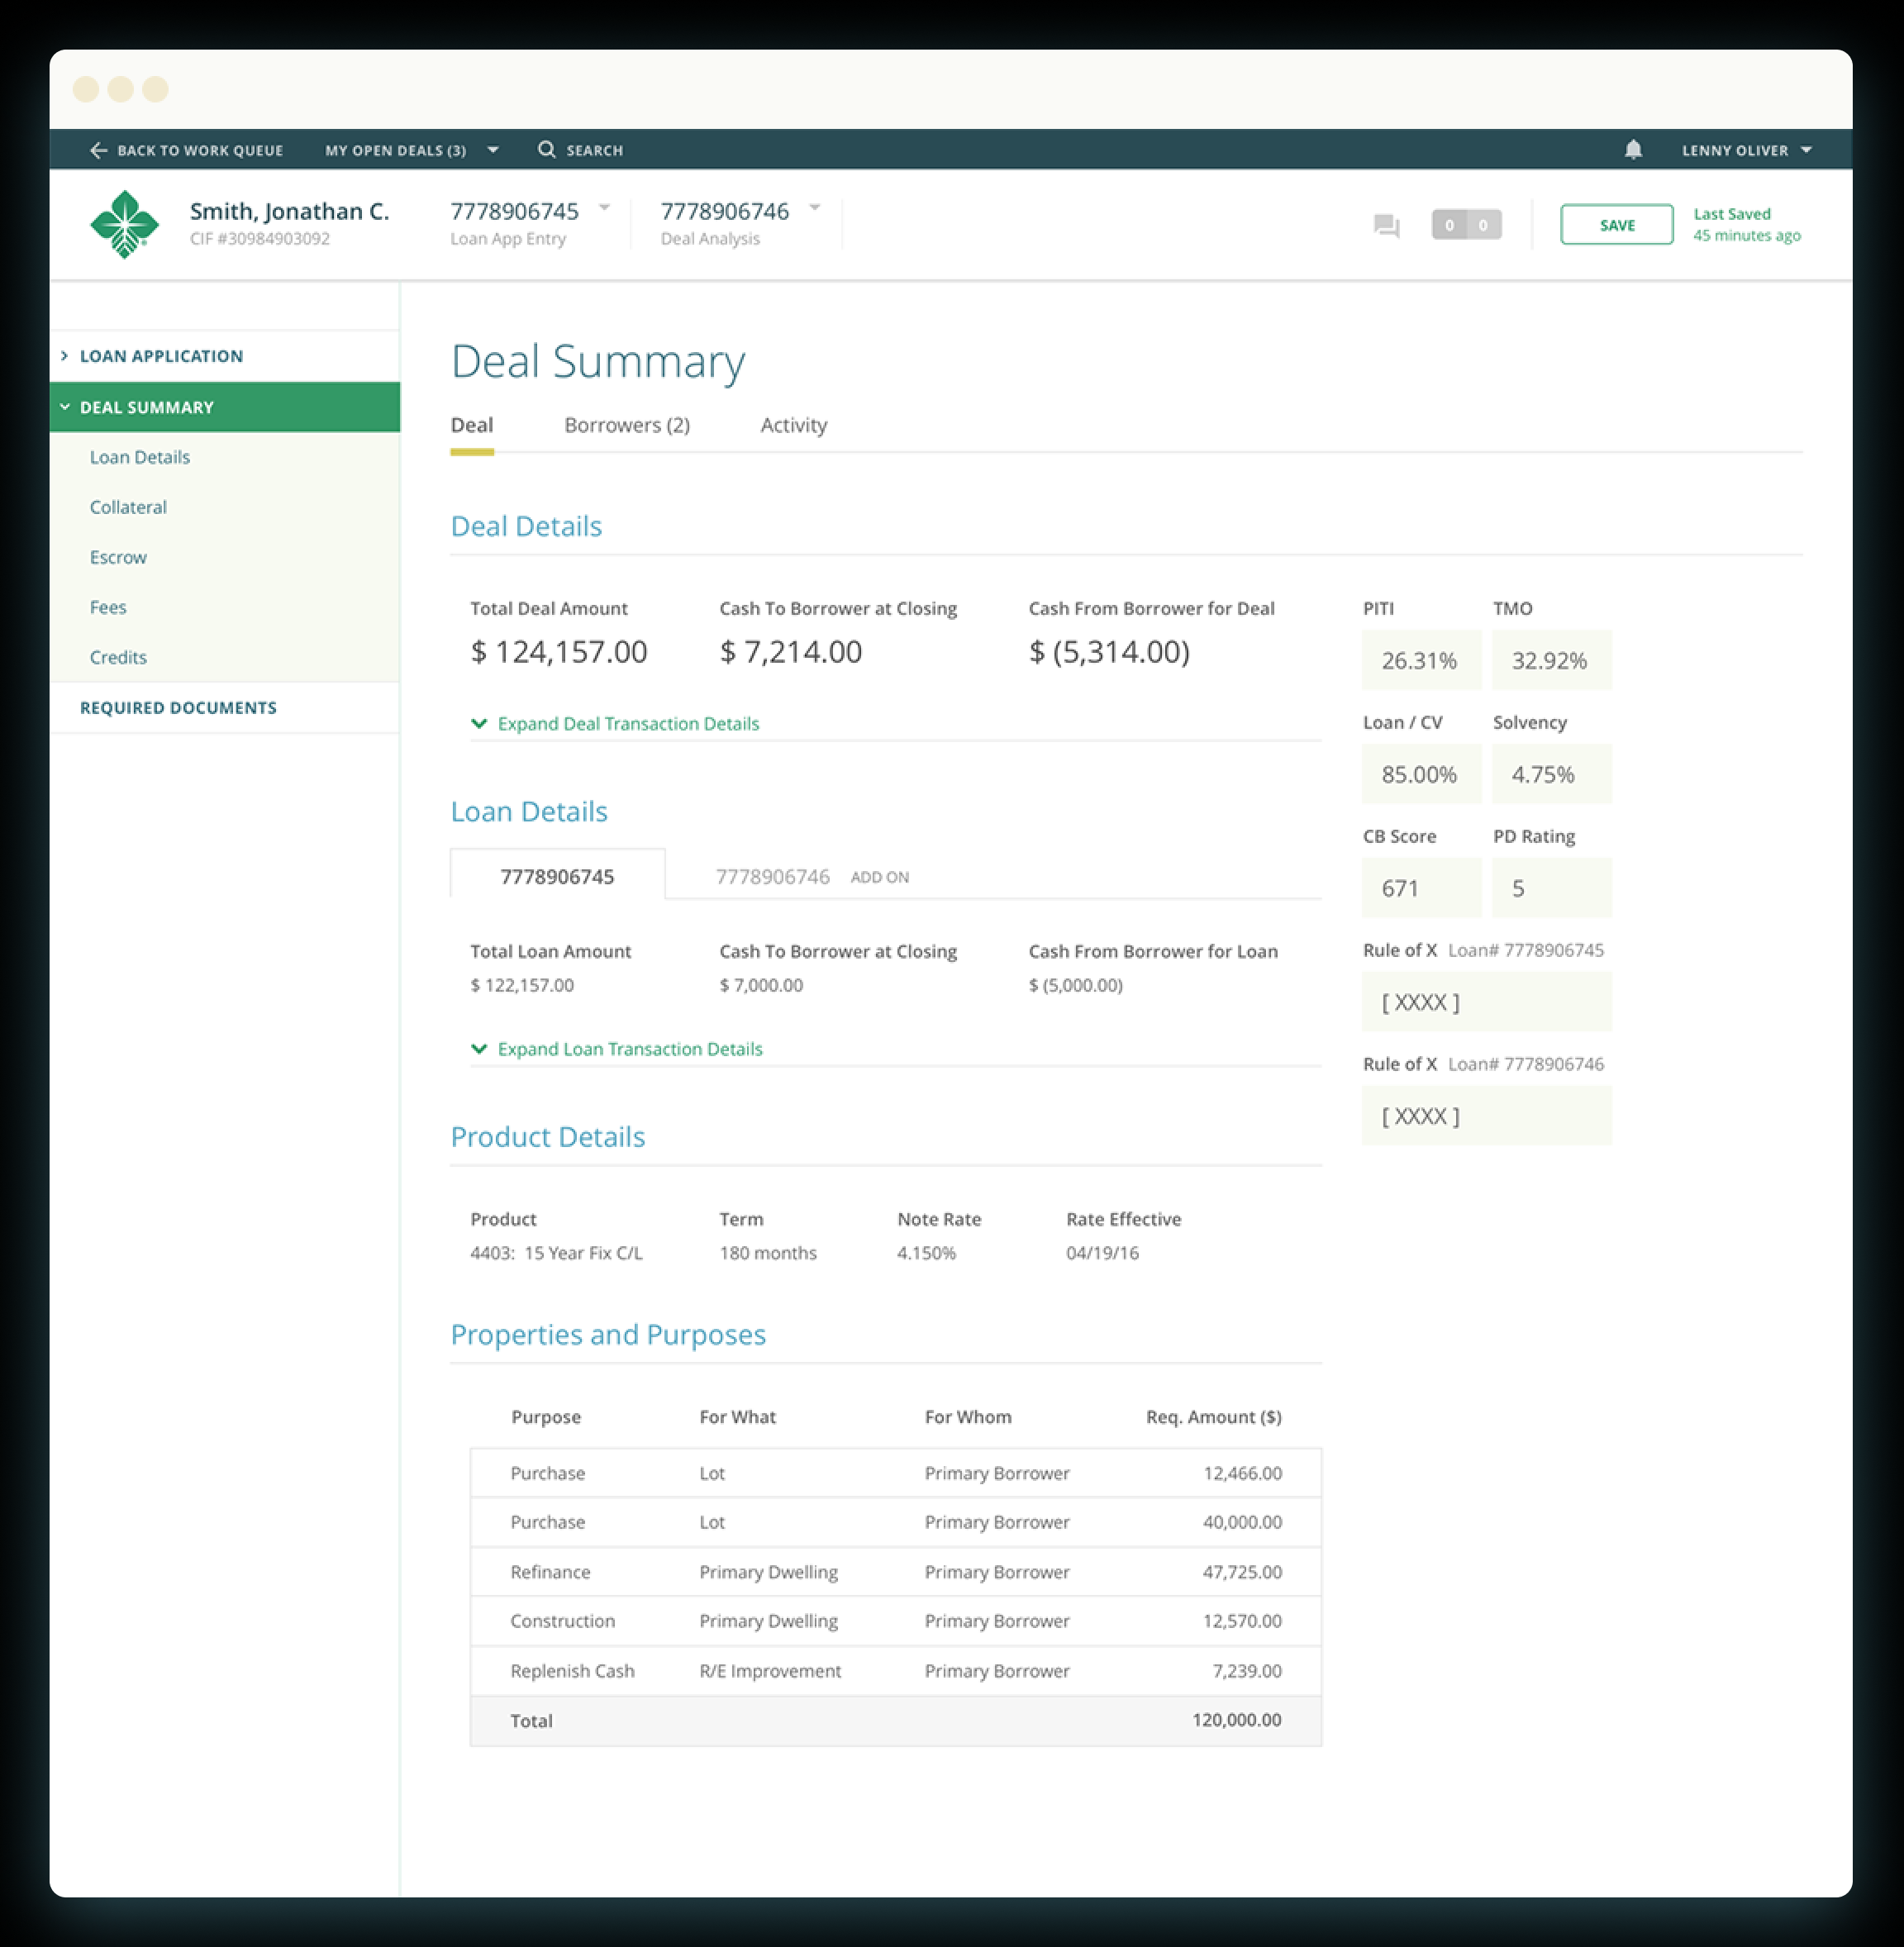Click the For Whom column header
The height and width of the screenshot is (1947, 1904).
[968, 1417]
